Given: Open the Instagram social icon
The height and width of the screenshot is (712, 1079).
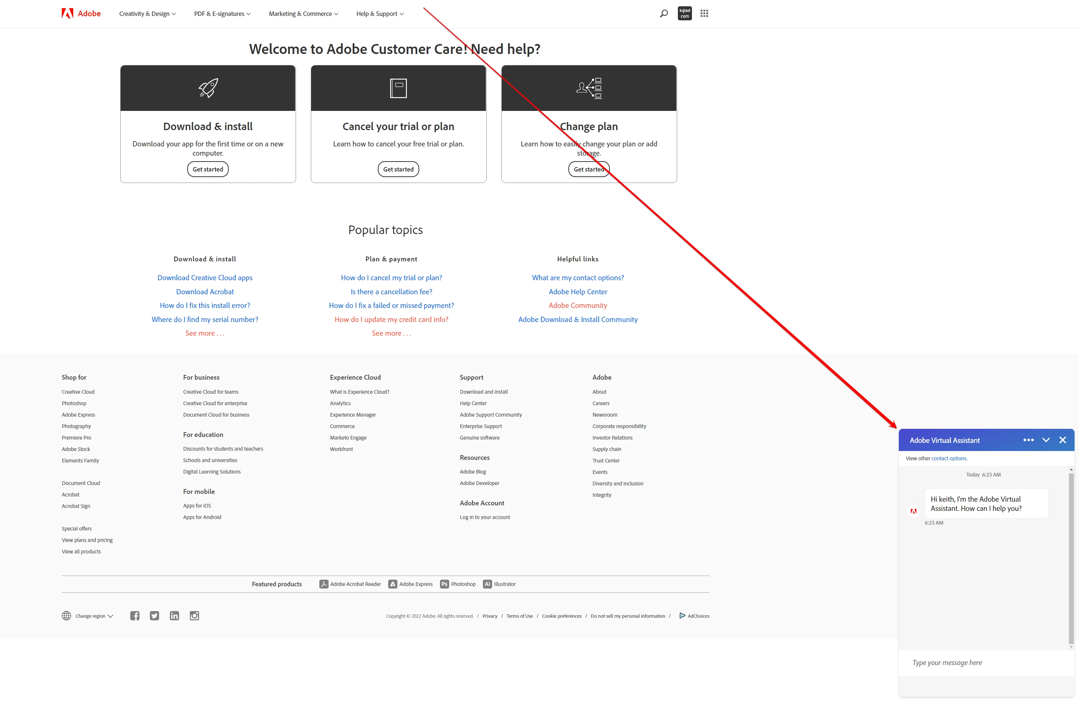Looking at the screenshot, I should [195, 616].
